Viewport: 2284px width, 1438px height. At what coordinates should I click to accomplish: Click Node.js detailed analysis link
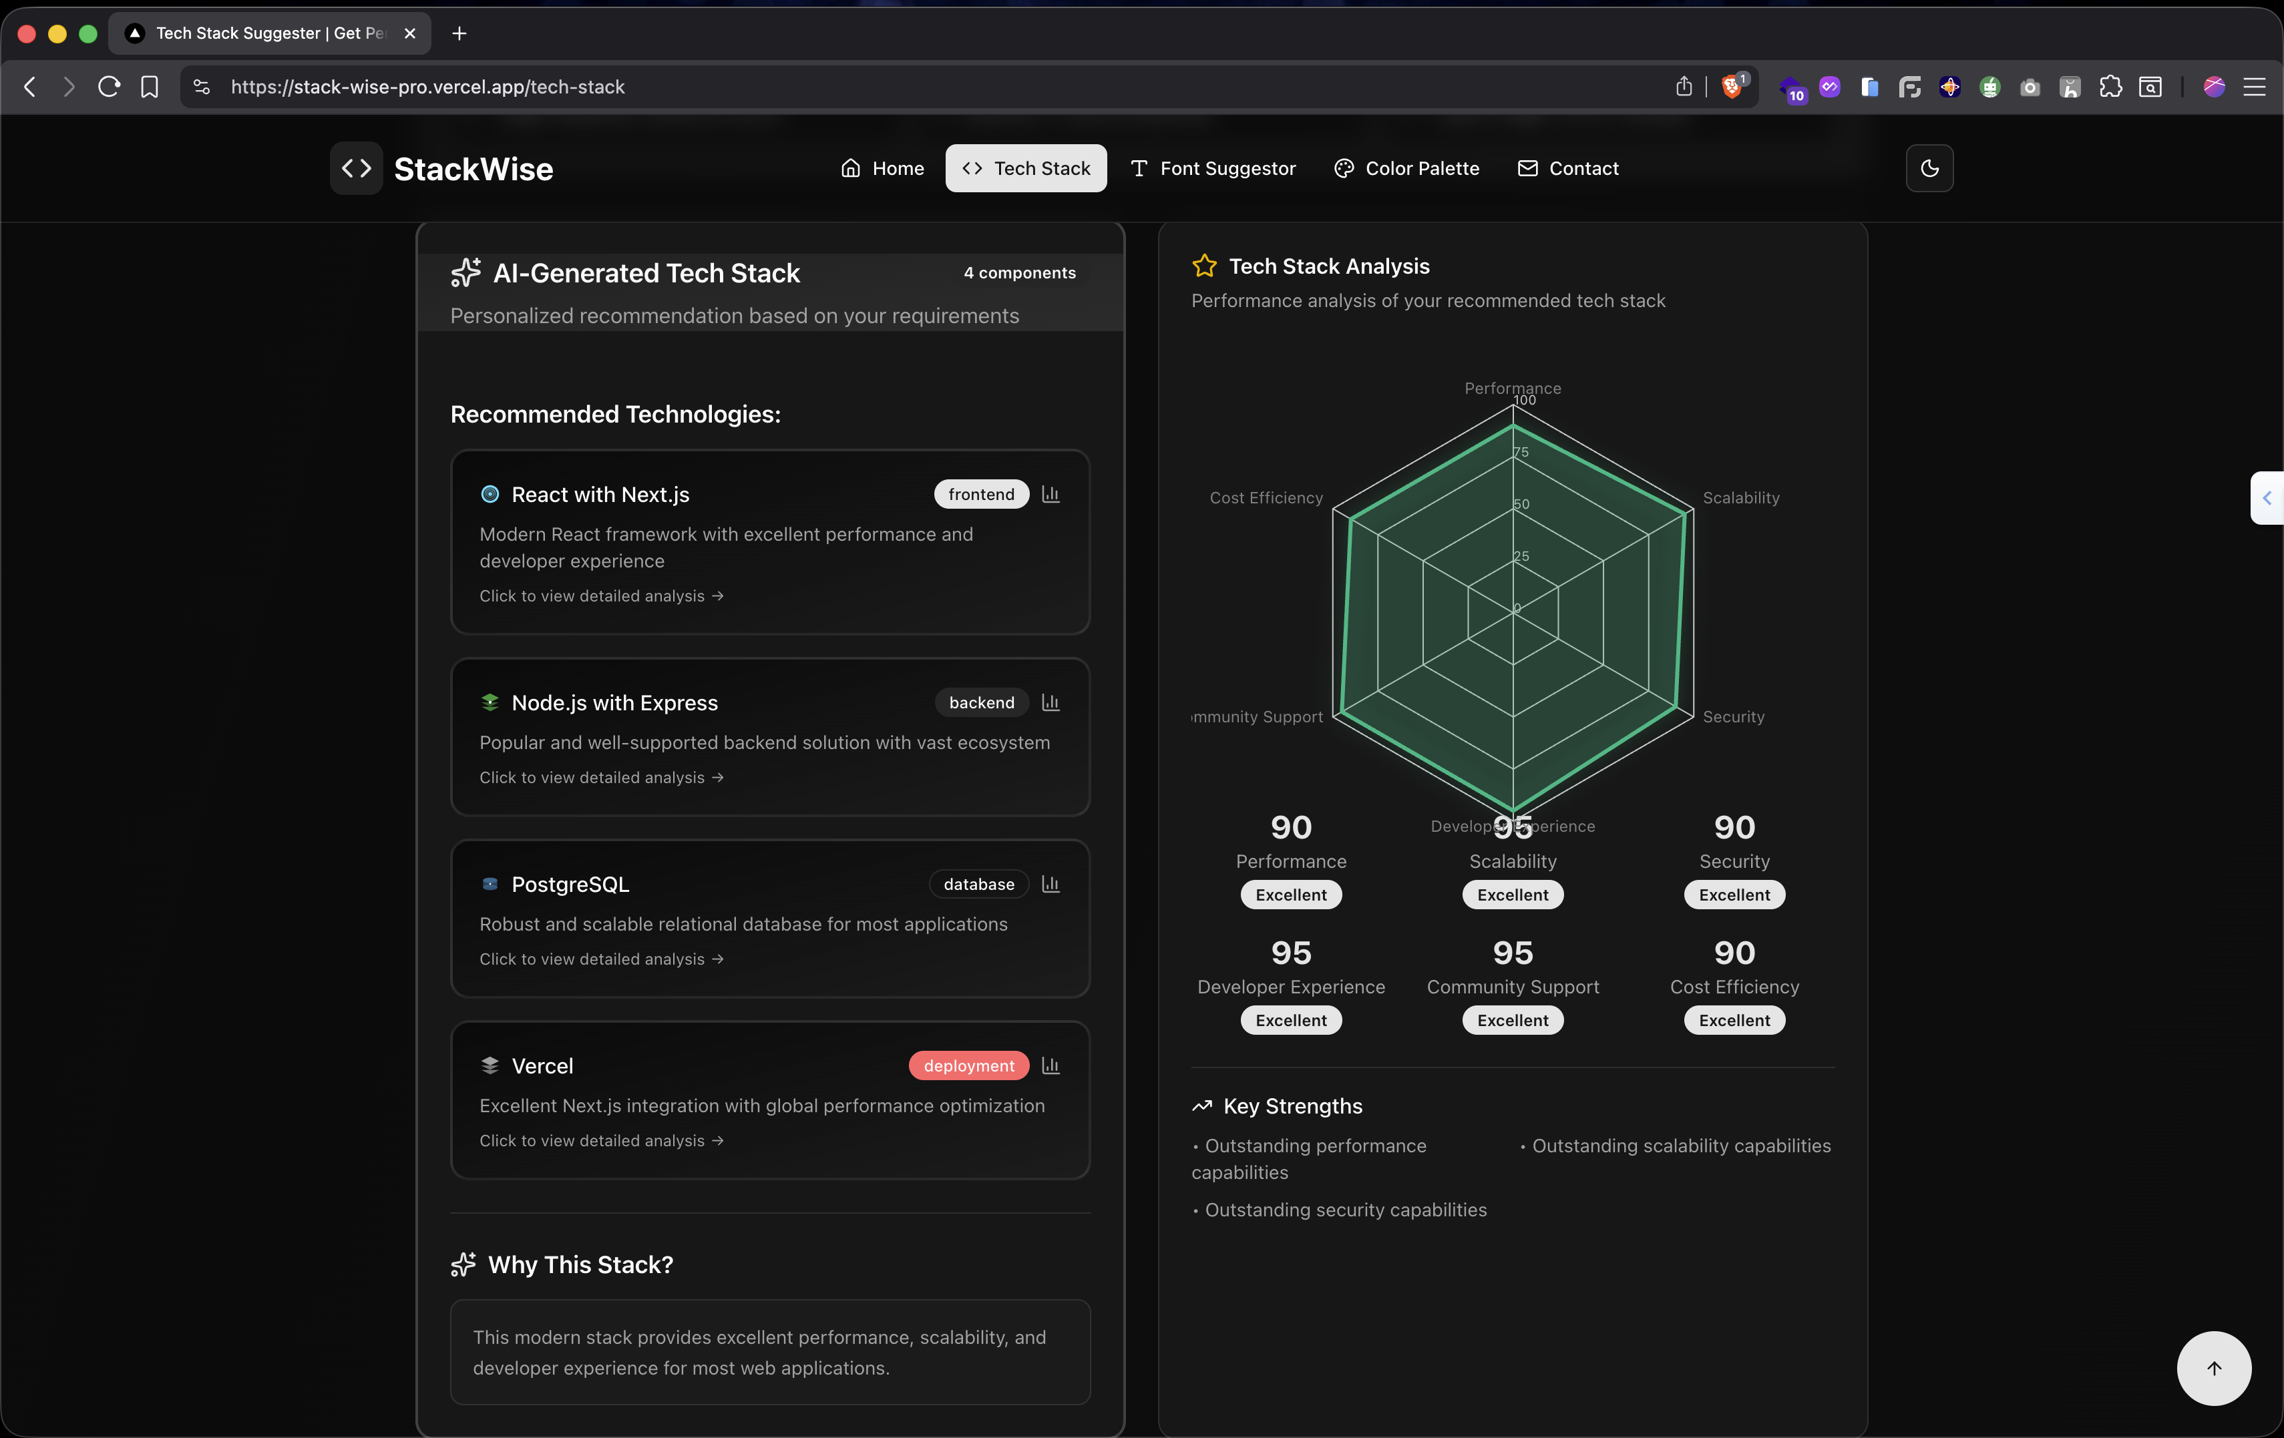[601, 777]
